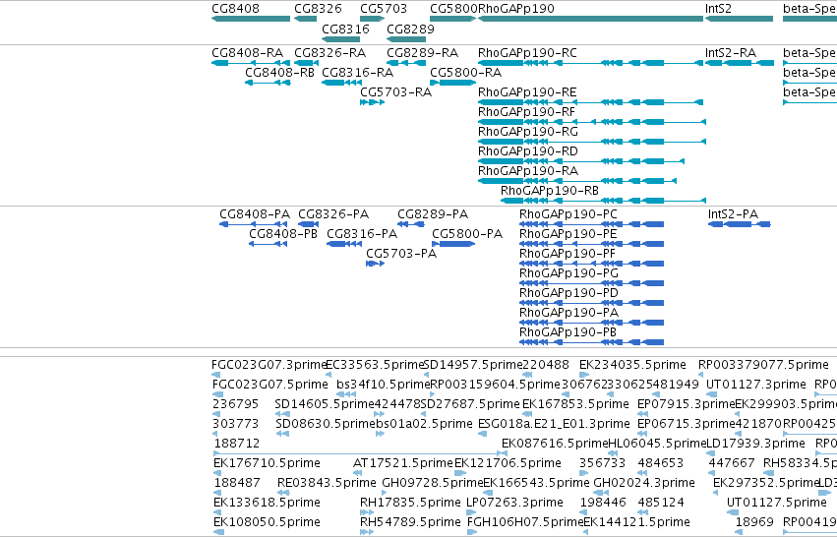Click protein CG8289-PA
Screen dimensions: 837x537
pyautogui.click(x=411, y=224)
